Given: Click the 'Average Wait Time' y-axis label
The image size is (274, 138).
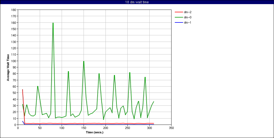Looking at the screenshot, I should coord(8,67).
